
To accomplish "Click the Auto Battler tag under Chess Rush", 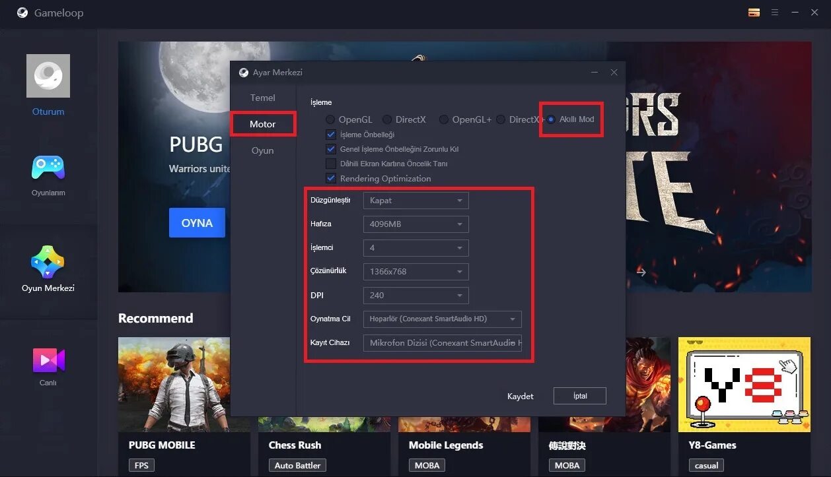I will click(297, 465).
